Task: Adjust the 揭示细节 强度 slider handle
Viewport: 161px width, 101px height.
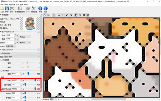Action: [x=28, y=73]
